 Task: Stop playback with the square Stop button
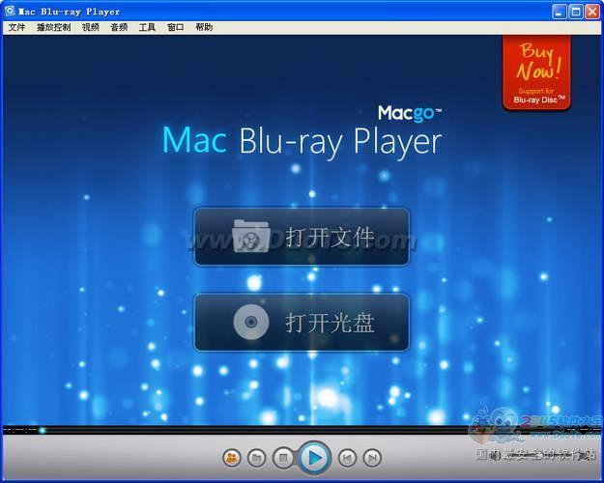pyautogui.click(x=283, y=458)
